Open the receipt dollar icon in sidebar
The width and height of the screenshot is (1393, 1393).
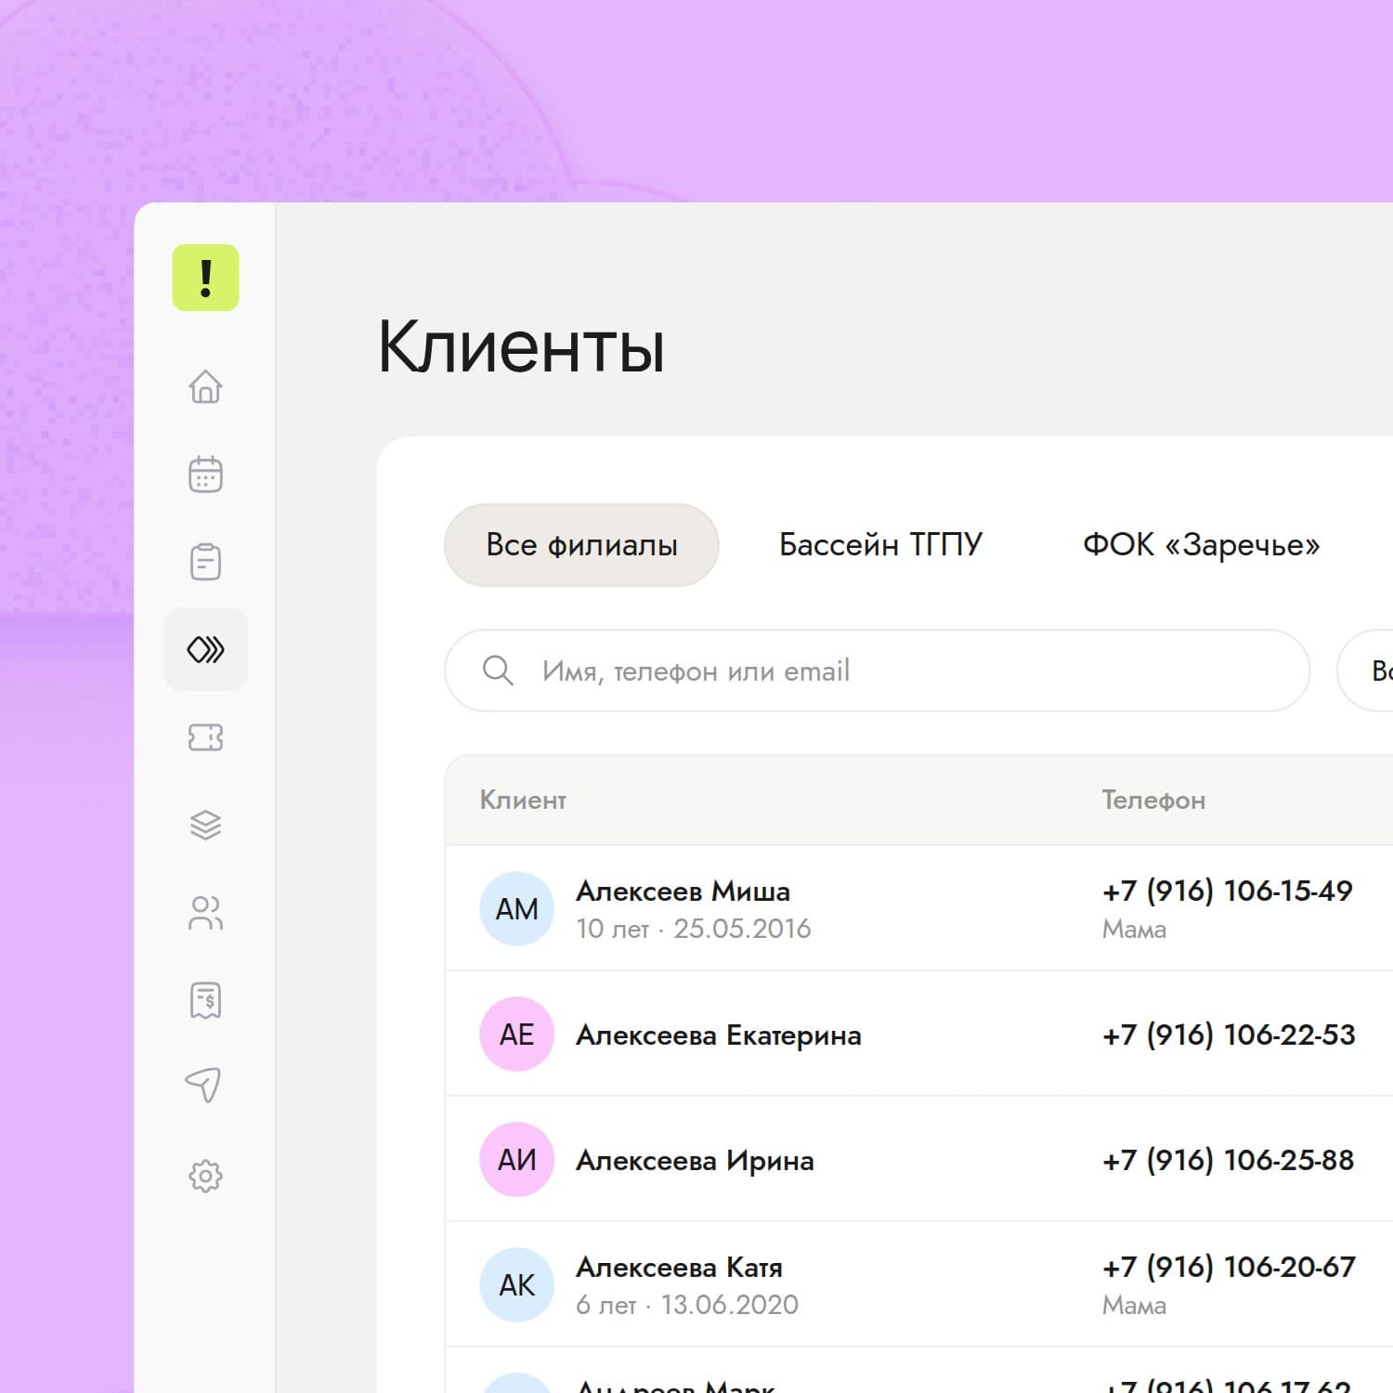click(205, 1000)
